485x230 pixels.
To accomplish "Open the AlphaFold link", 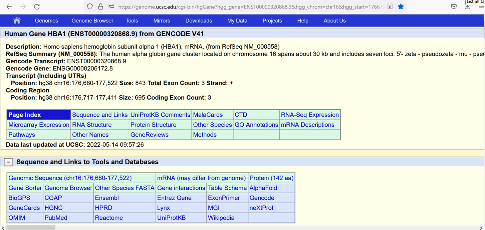I will pyautogui.click(x=263, y=188).
